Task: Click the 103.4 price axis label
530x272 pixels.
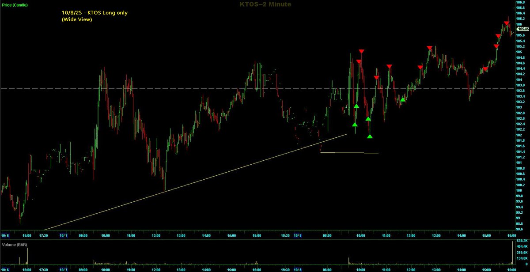Action: point(521,96)
